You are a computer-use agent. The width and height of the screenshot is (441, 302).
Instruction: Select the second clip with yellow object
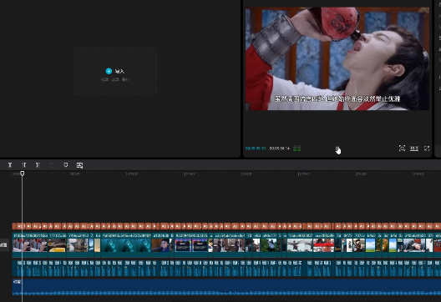pyautogui.click(x=57, y=245)
